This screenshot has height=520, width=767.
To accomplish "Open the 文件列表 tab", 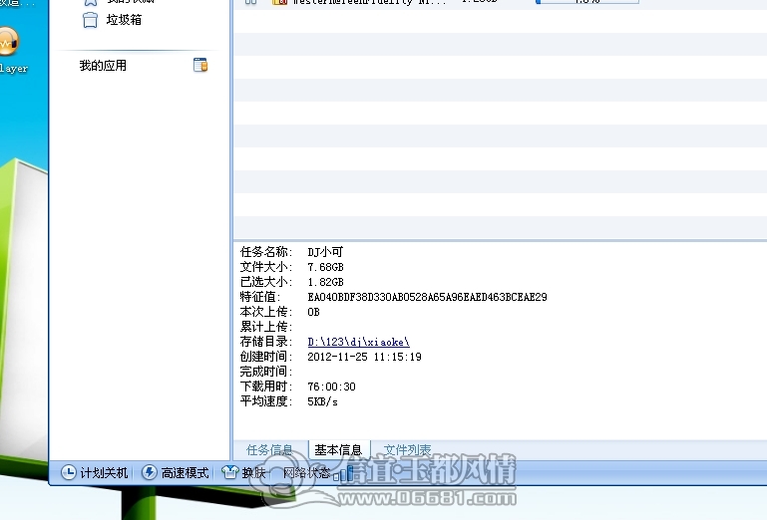I will [x=407, y=449].
